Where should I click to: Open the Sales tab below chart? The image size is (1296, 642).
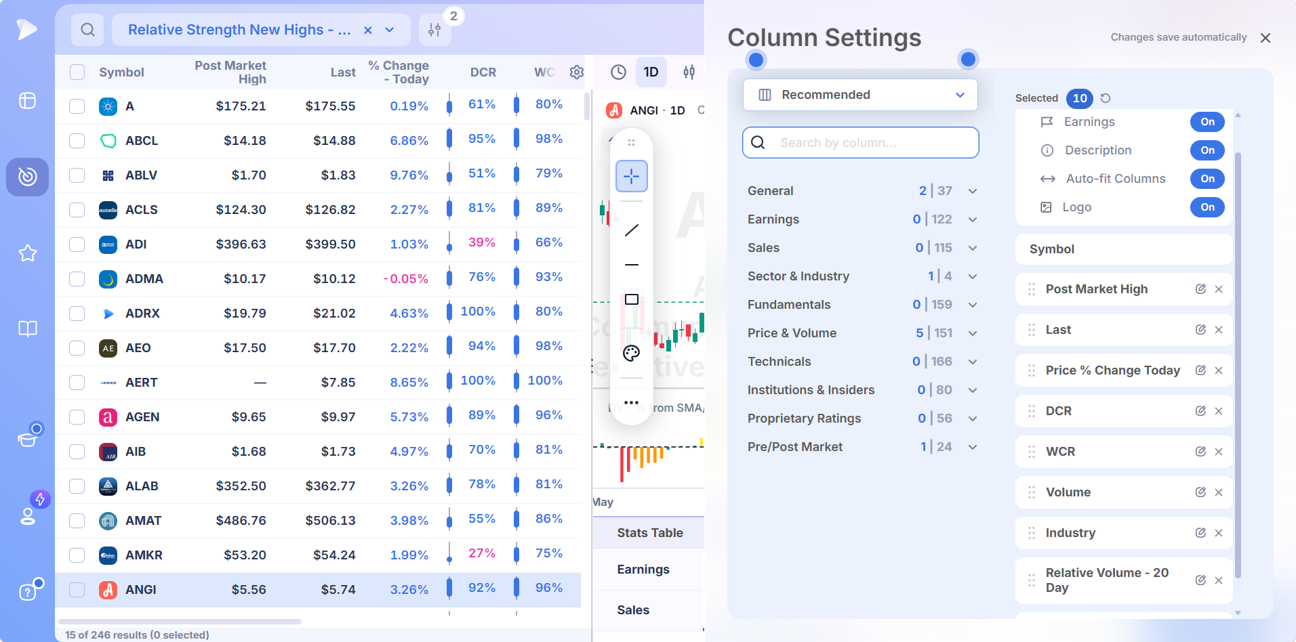point(633,610)
